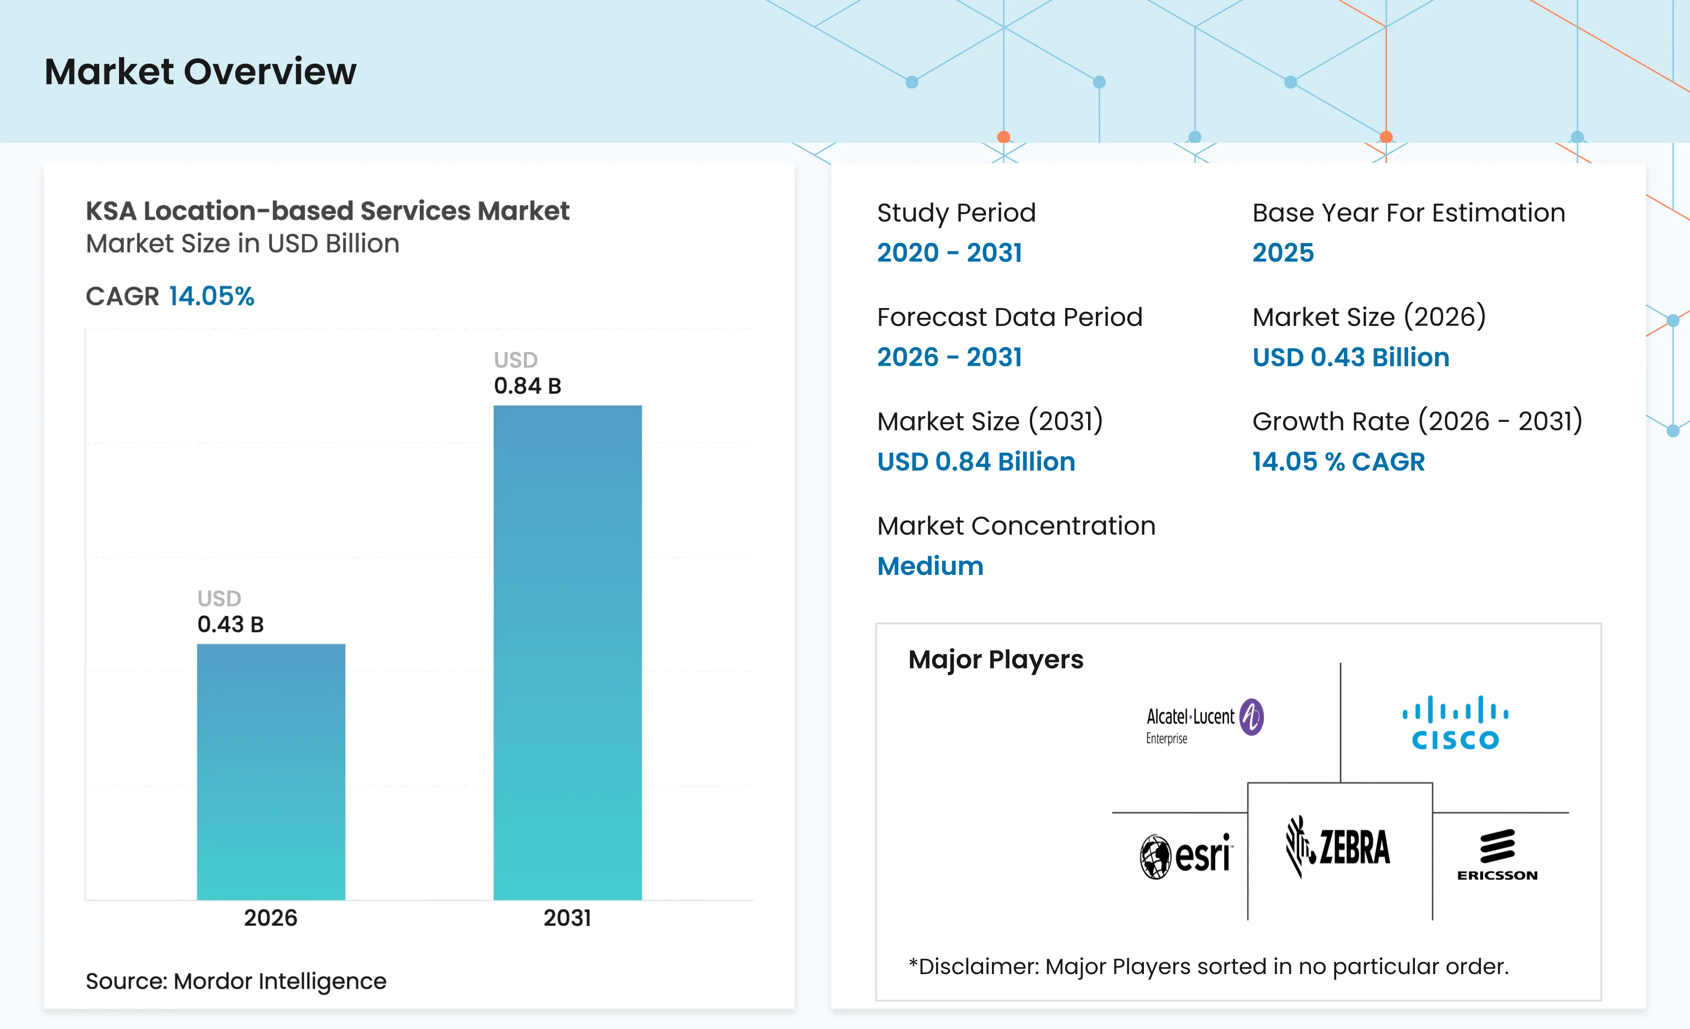
Task: Click the 2031 bar in chart
Action: [567, 652]
